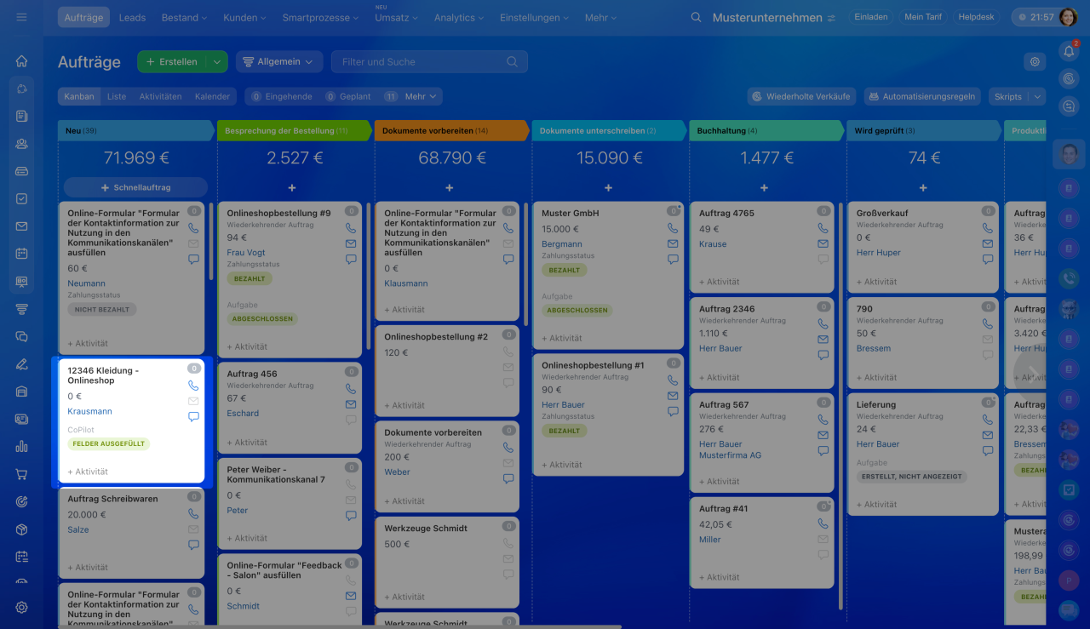Click the mail icon on Auftrag 4765 card

point(823,243)
